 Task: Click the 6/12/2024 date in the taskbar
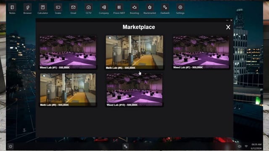(x=256, y=148)
